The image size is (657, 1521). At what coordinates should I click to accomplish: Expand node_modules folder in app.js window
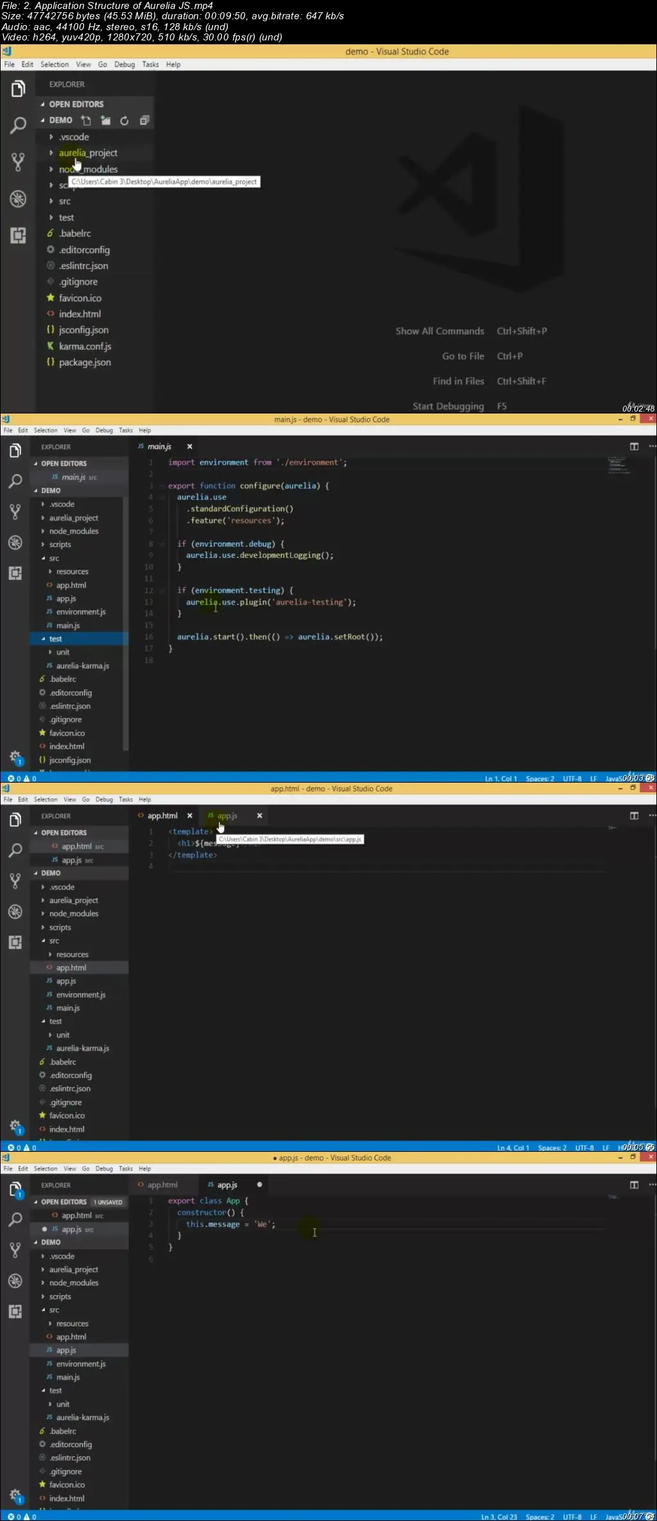(74, 1283)
